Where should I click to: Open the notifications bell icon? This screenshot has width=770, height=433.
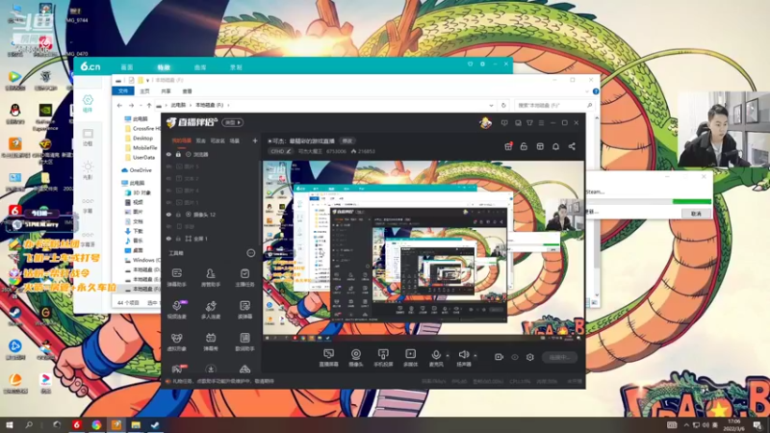pos(555,146)
